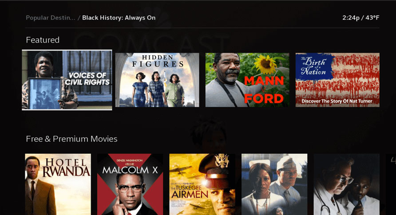Click the slash separator in the breadcrumb
This screenshot has height=215, width=396.
79,18
